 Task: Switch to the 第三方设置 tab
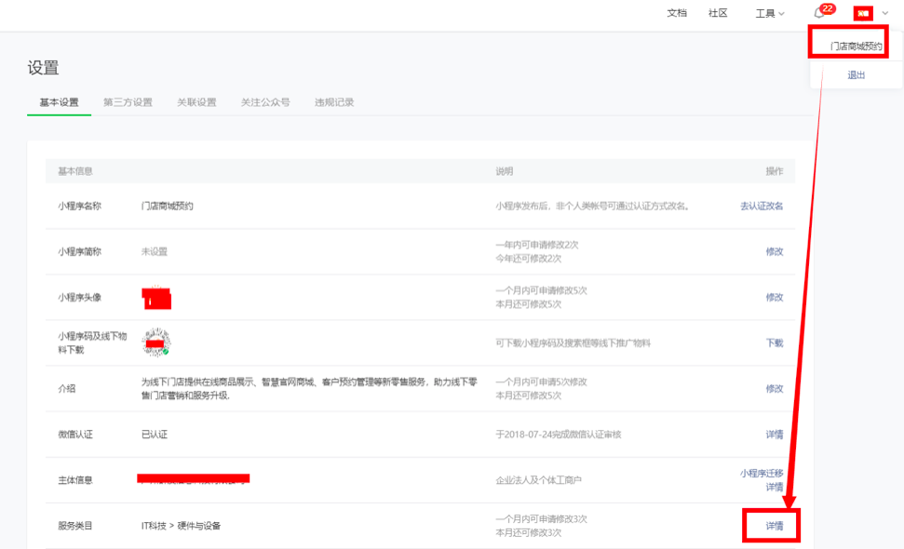coord(128,102)
